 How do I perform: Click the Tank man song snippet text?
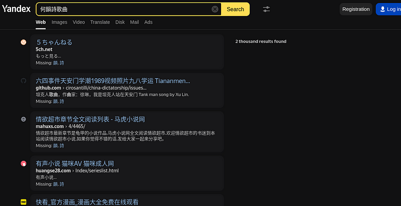(x=112, y=95)
